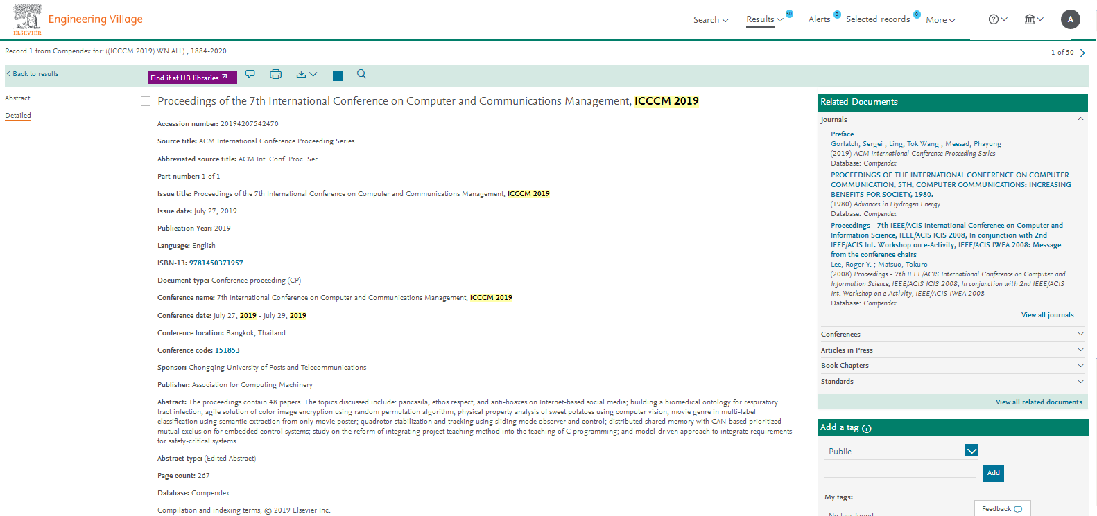Click the magnifier search icon in record toolbar

click(361, 74)
